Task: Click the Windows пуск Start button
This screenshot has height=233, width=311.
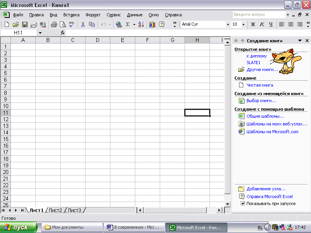Action: 18,227
